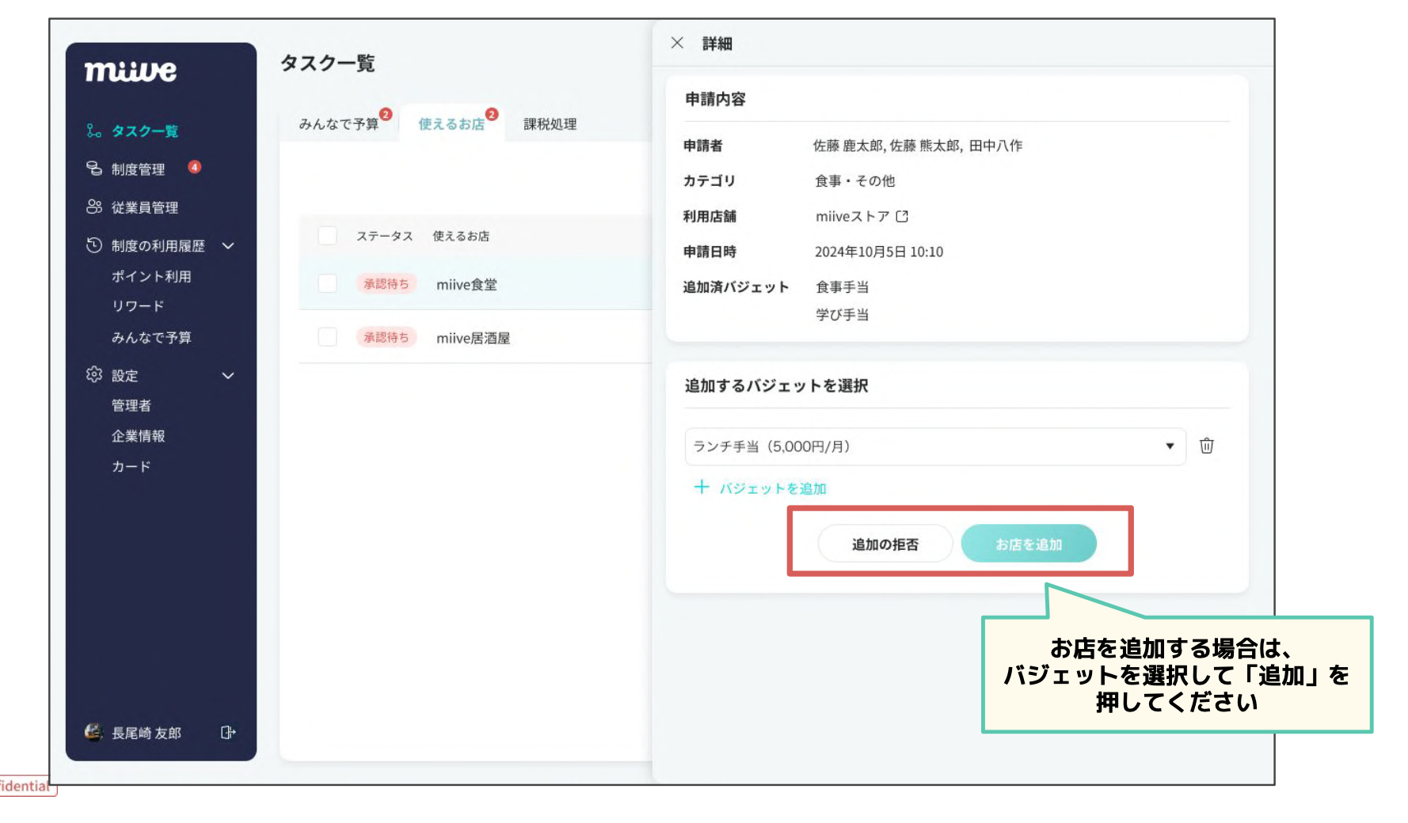Screen dimensions: 1408x823
Task: Click the タスク一覧 sidebar icon
Action: (94, 131)
